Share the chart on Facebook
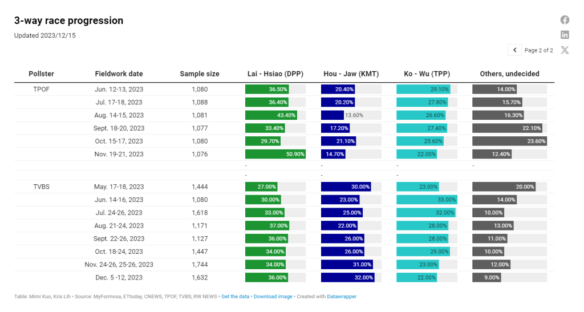The image size is (584, 312). click(565, 20)
